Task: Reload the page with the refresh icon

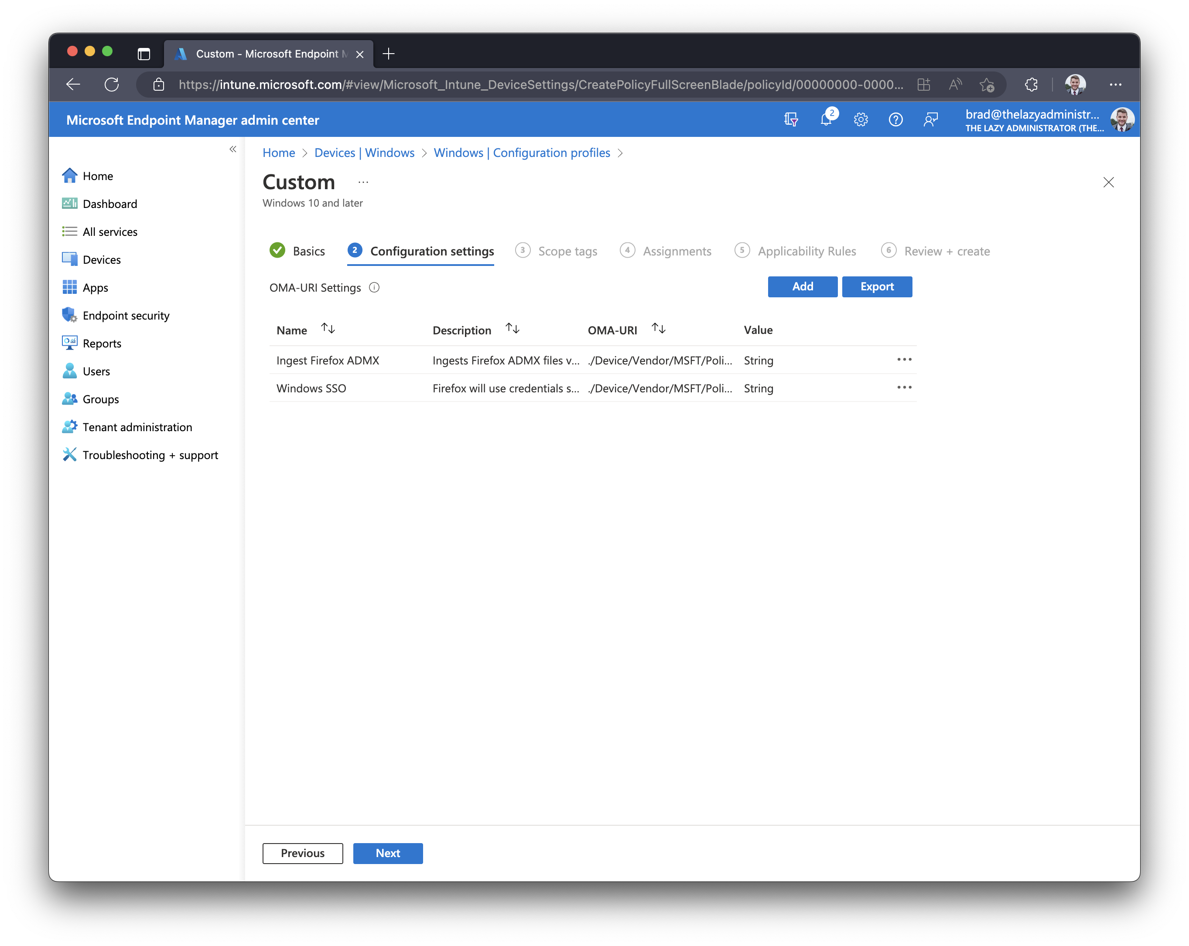Action: 111,84
